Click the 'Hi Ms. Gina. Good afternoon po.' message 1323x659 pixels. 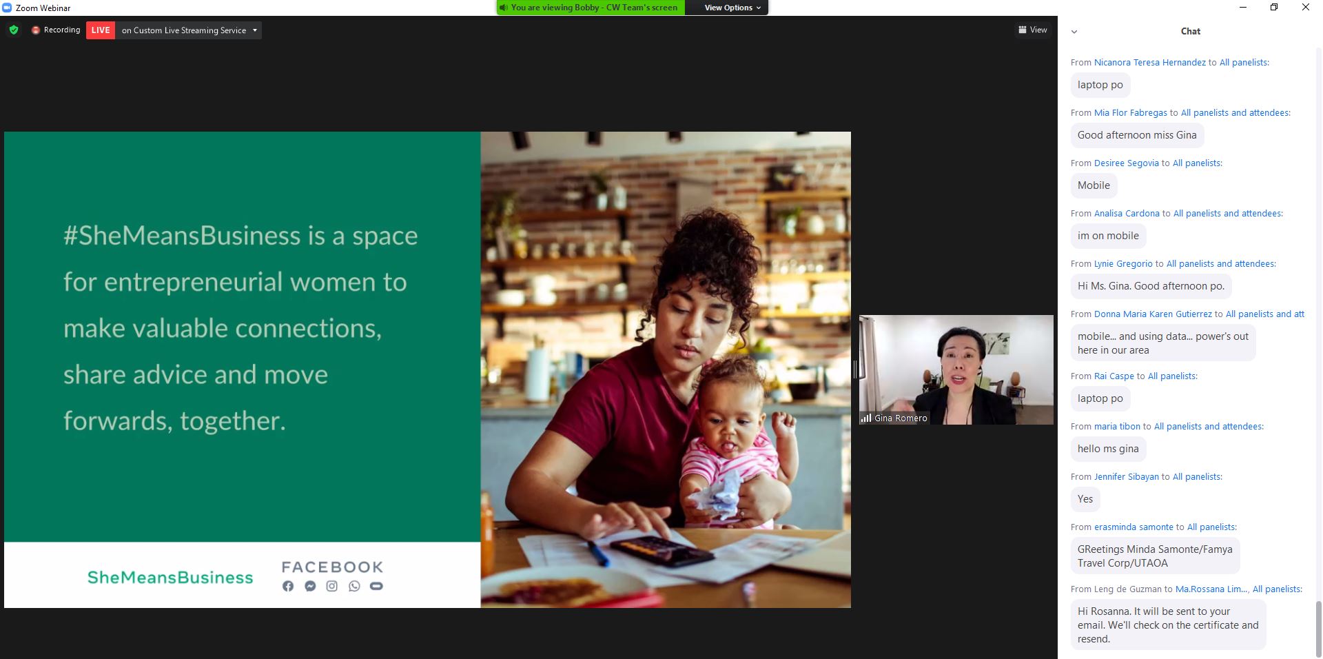point(1151,286)
